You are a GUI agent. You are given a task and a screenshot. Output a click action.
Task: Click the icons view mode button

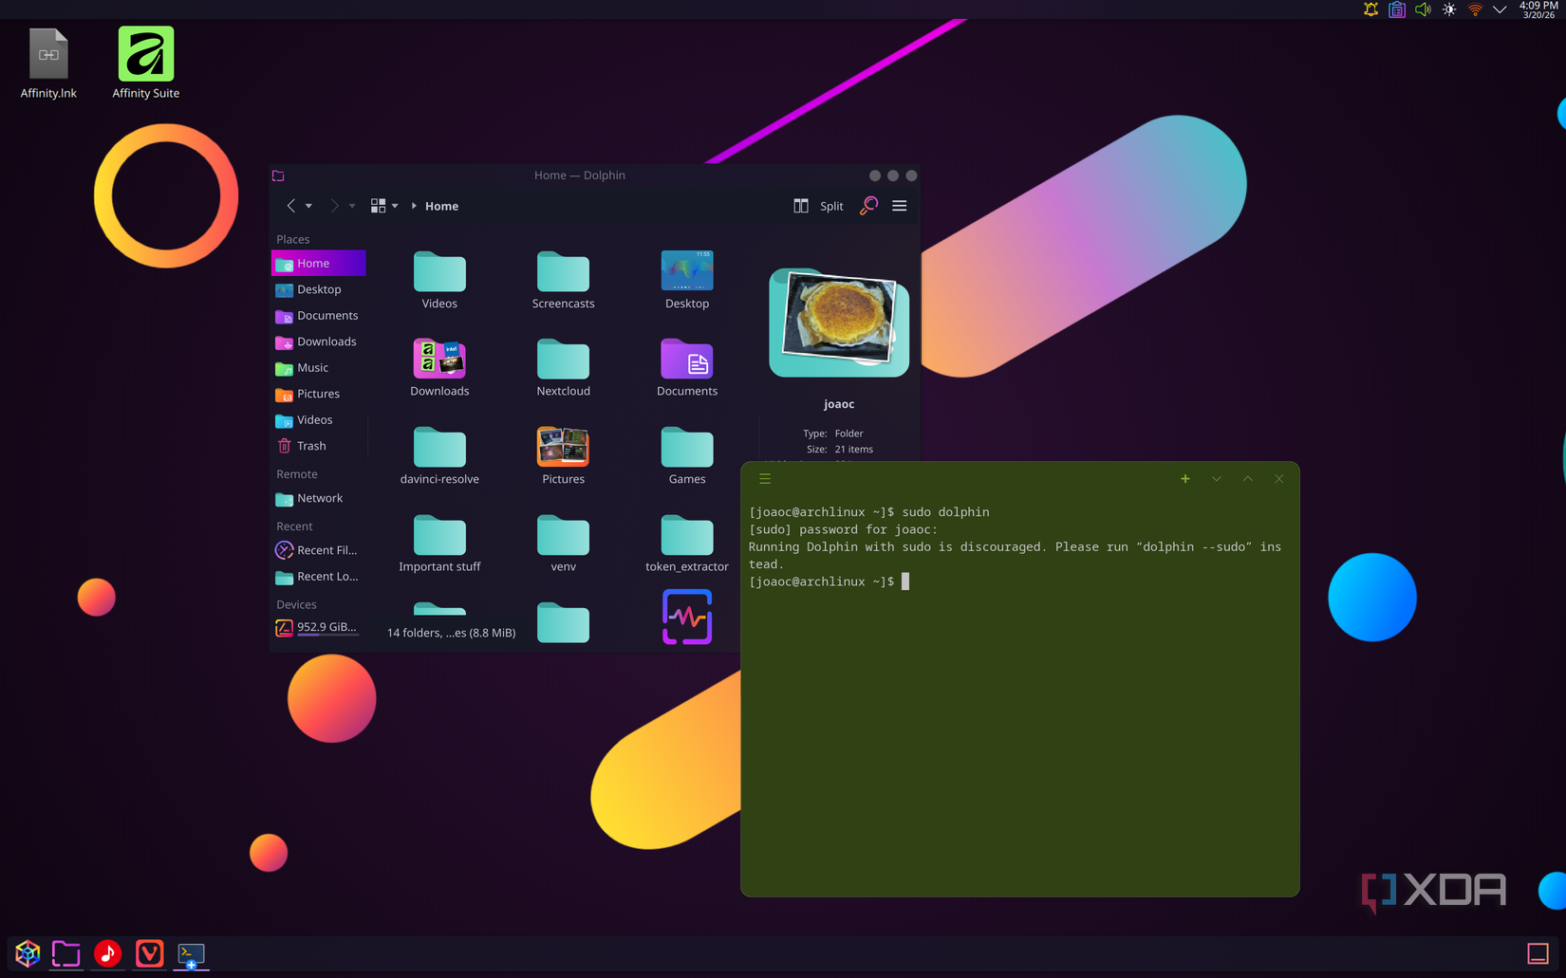(378, 206)
